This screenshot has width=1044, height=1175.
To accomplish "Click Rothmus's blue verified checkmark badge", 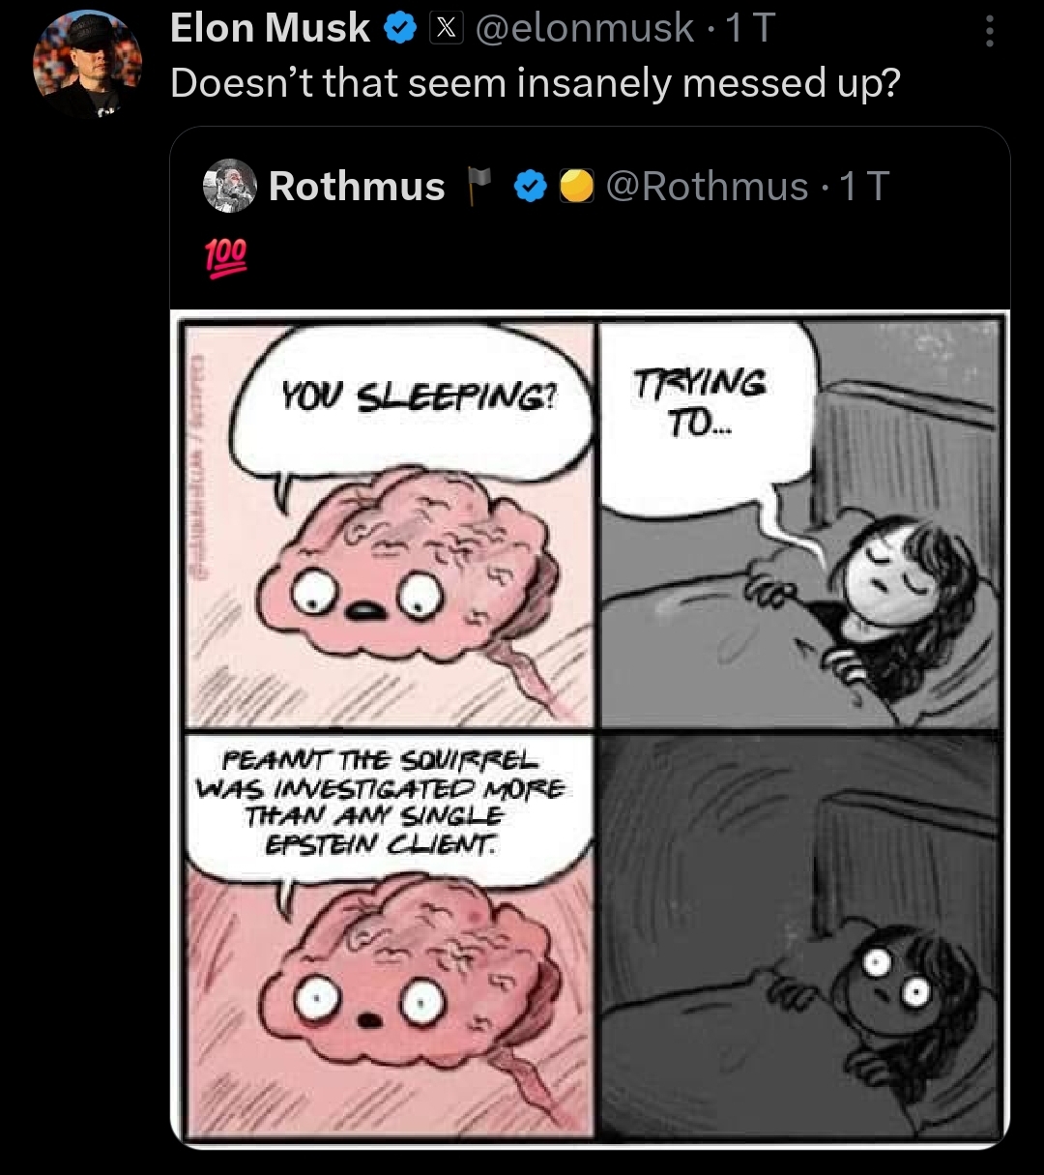I will pyautogui.click(x=529, y=187).
